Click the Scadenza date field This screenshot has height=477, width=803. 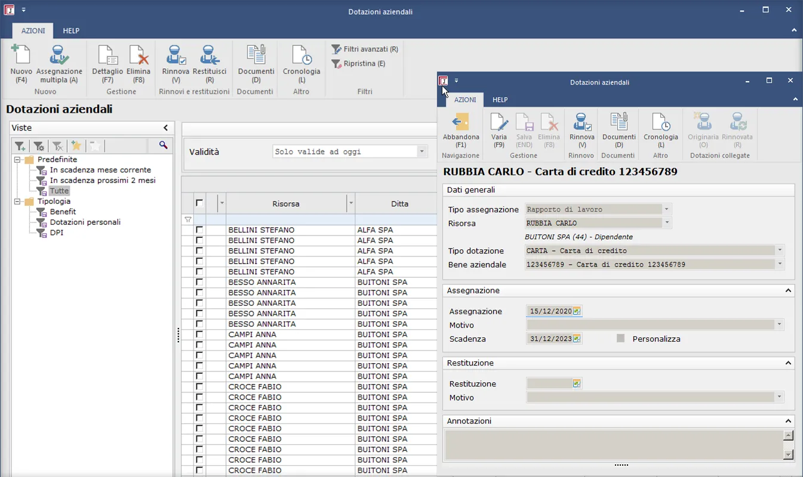[549, 339]
